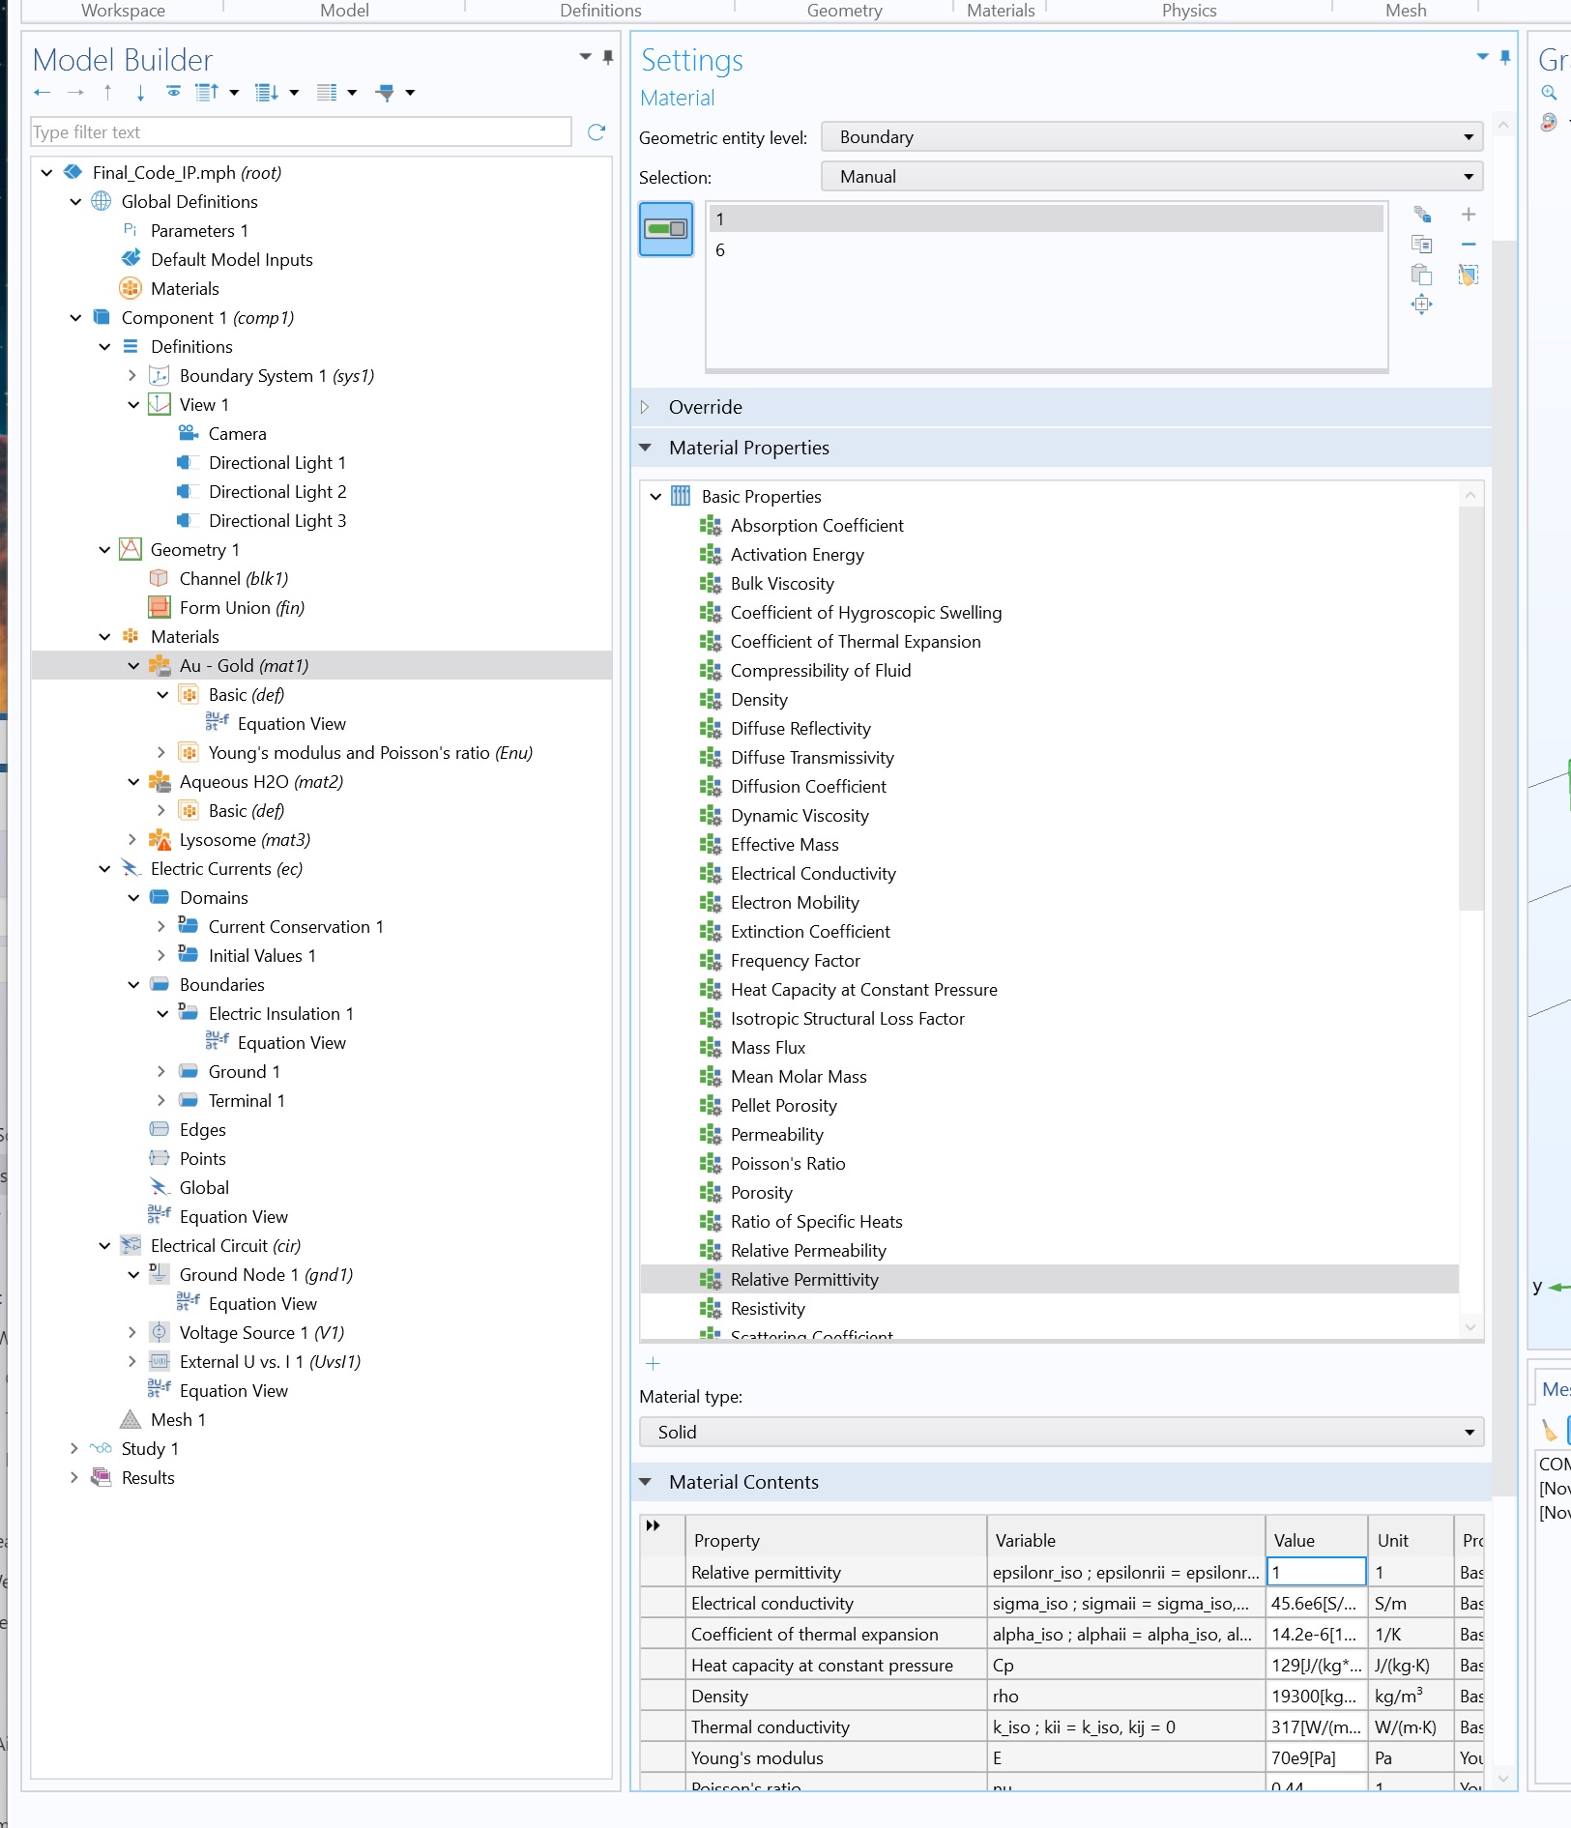Toggle the Model Builder panel pin
The height and width of the screenshot is (1828, 1571).
coord(607,57)
